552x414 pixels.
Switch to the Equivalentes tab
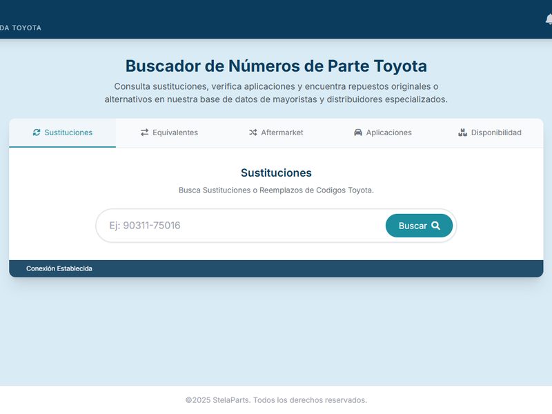[x=169, y=132]
